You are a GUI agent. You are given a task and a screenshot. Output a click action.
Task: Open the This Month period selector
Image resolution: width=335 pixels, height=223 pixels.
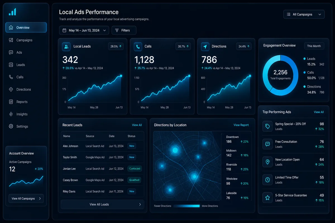314,46
